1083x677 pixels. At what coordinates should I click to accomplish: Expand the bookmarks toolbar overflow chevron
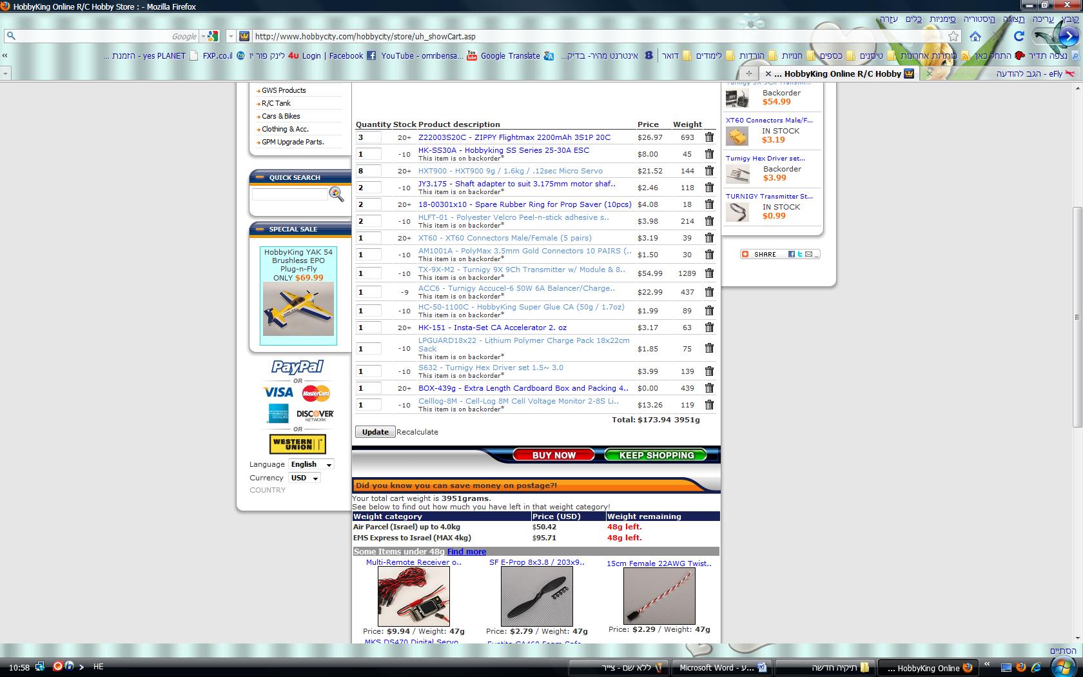click(x=5, y=56)
